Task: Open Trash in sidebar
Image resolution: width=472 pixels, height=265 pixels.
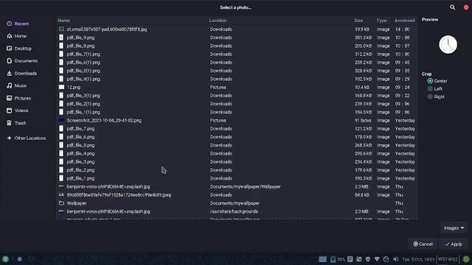Action: 16,123
